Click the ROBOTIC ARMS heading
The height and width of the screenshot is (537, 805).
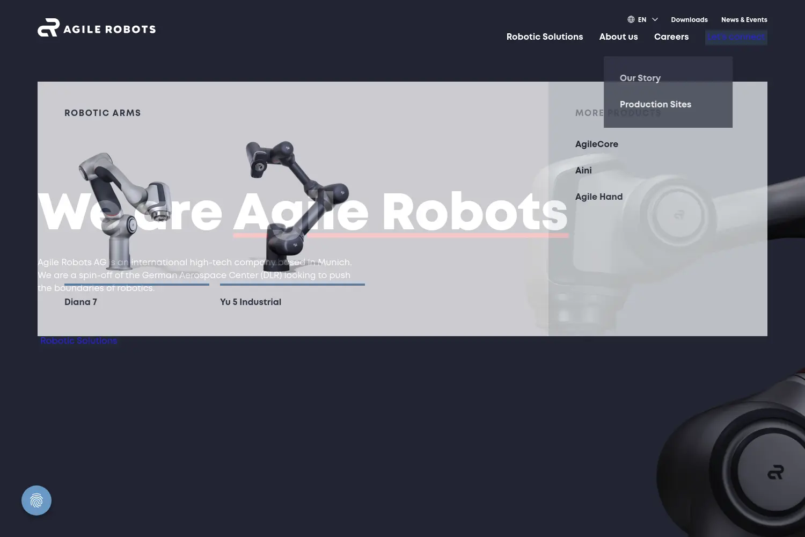pyautogui.click(x=103, y=113)
